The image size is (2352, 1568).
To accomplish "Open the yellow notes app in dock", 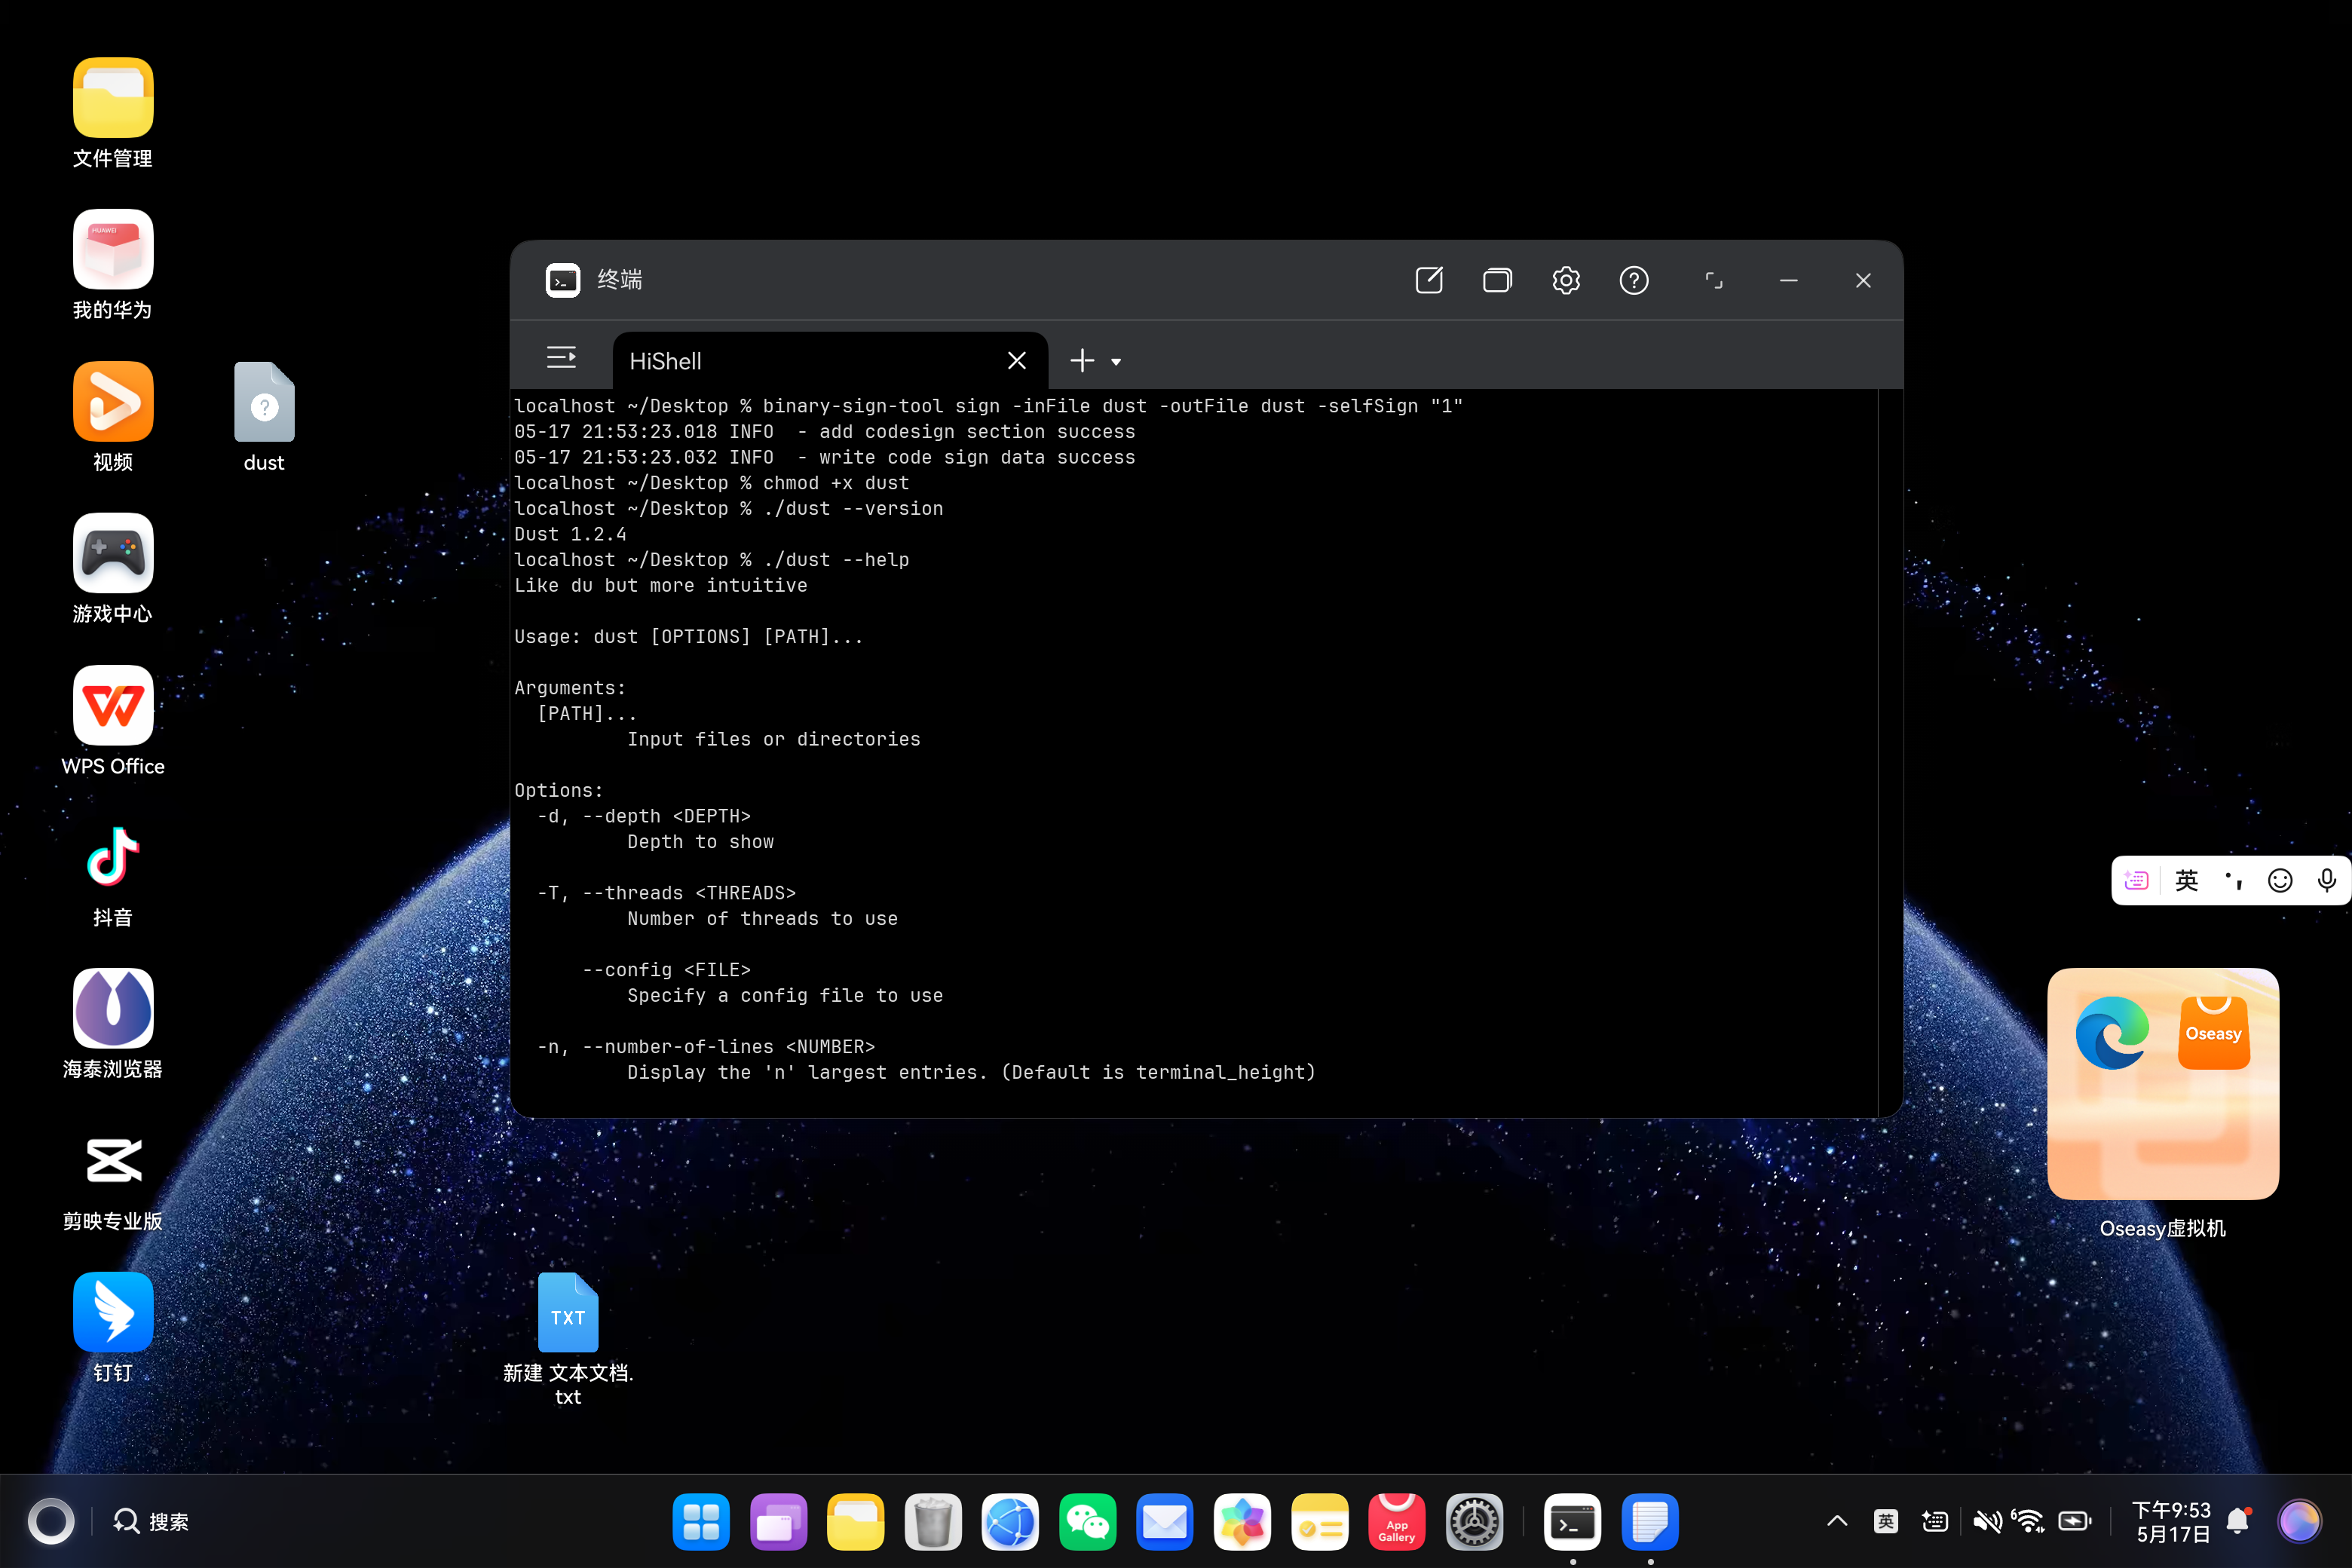I will point(1319,1522).
